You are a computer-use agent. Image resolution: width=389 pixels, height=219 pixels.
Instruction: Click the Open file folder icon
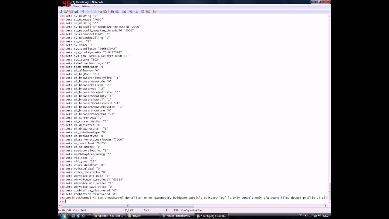pyautogui.click(x=66, y=11)
